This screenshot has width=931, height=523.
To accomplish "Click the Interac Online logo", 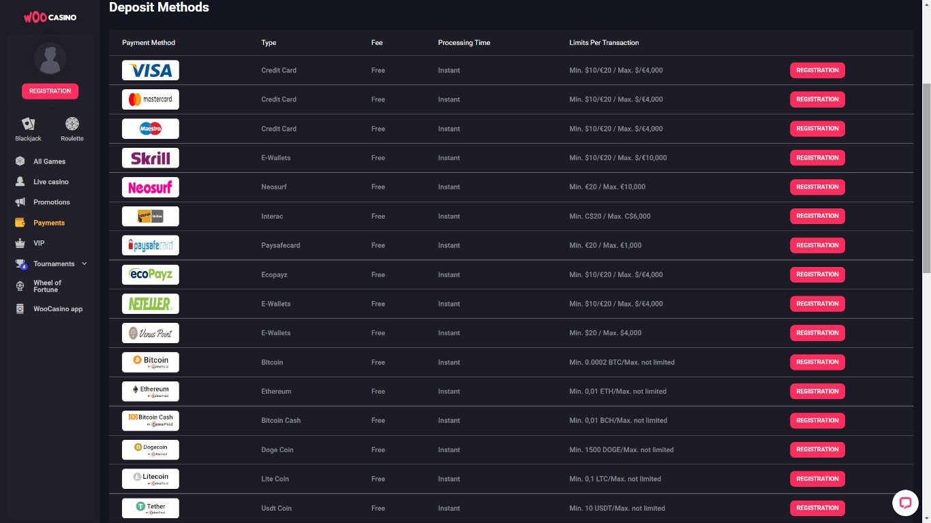I will tap(151, 217).
